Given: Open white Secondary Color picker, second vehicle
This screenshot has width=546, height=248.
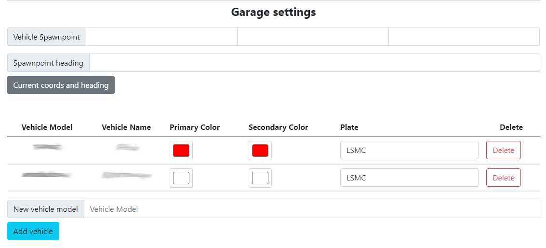Looking at the screenshot, I should point(260,178).
